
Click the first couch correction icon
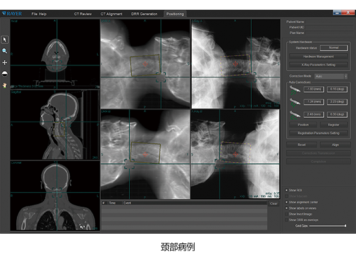coord(295,89)
